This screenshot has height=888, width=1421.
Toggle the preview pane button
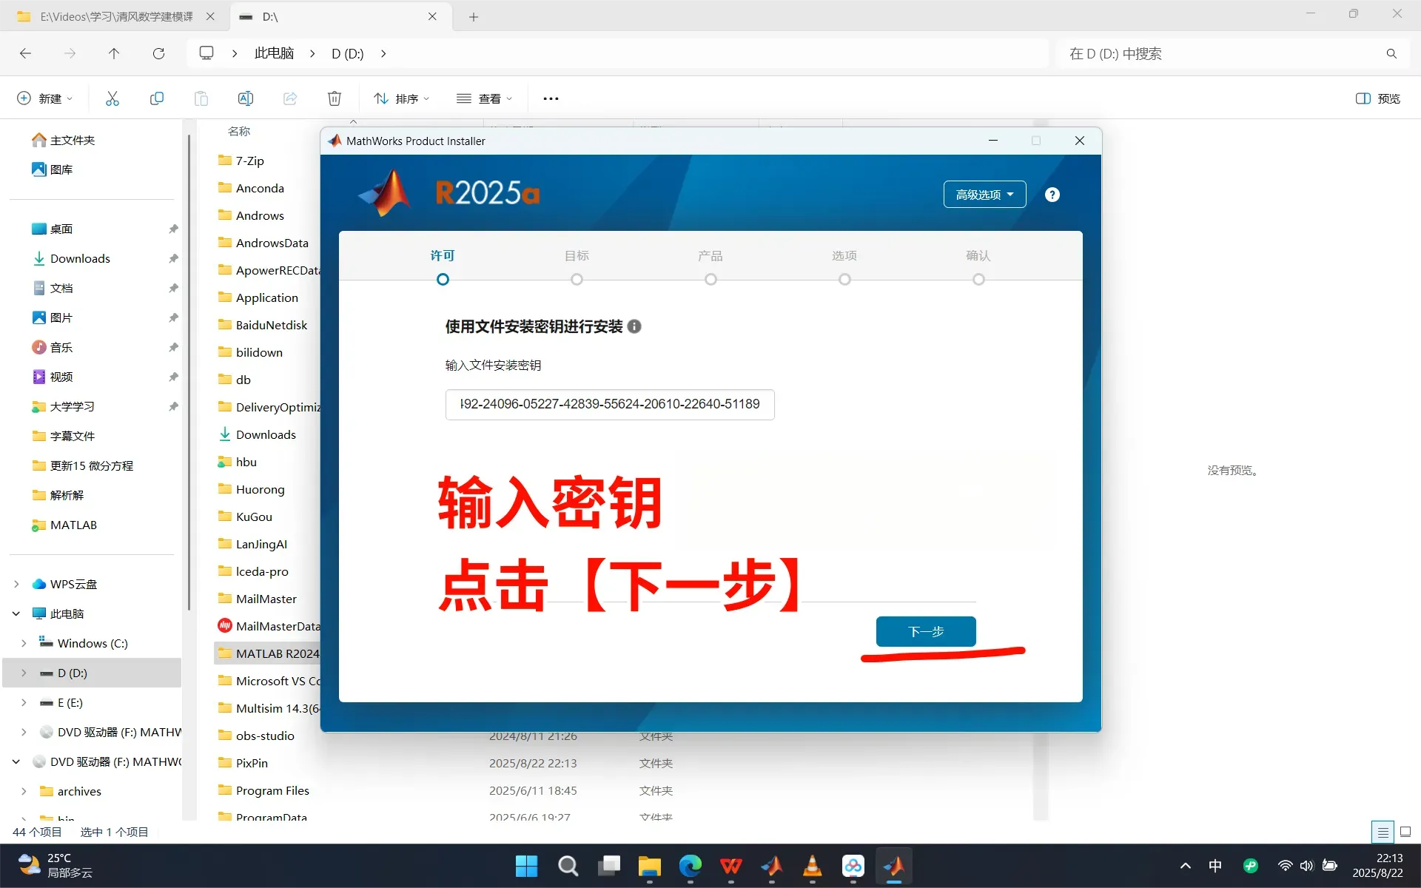(x=1377, y=98)
